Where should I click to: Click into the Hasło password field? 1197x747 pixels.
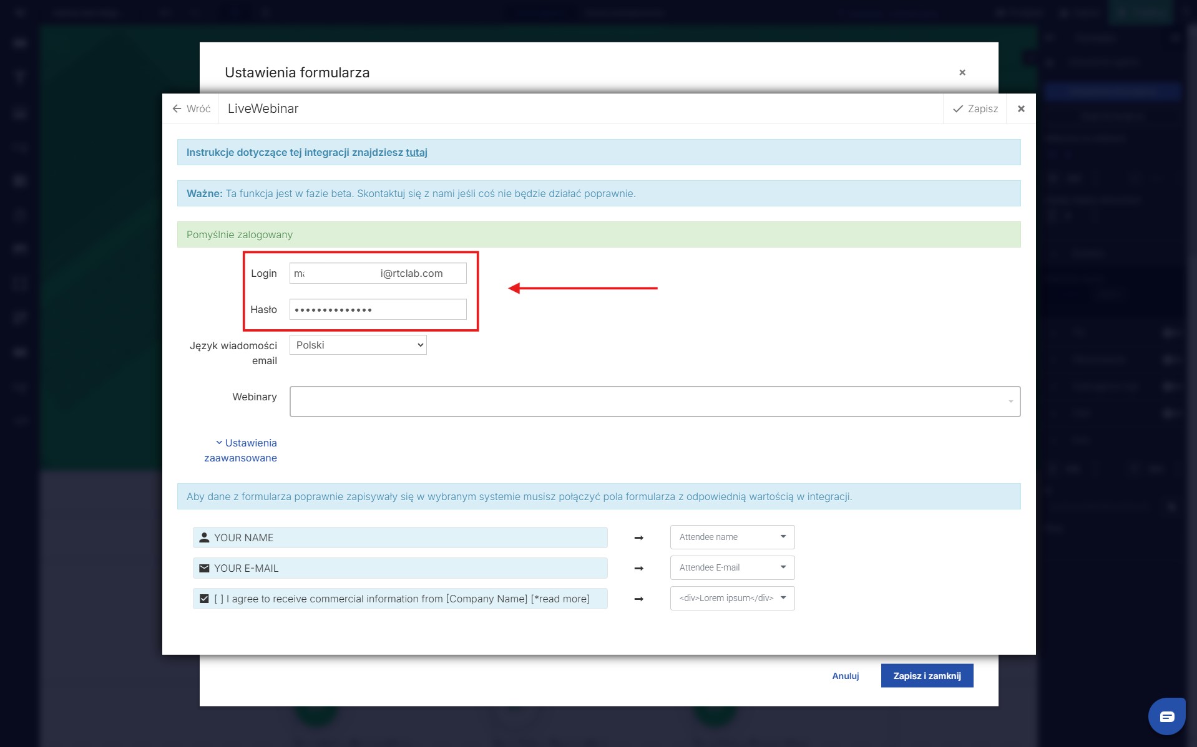tap(378, 309)
